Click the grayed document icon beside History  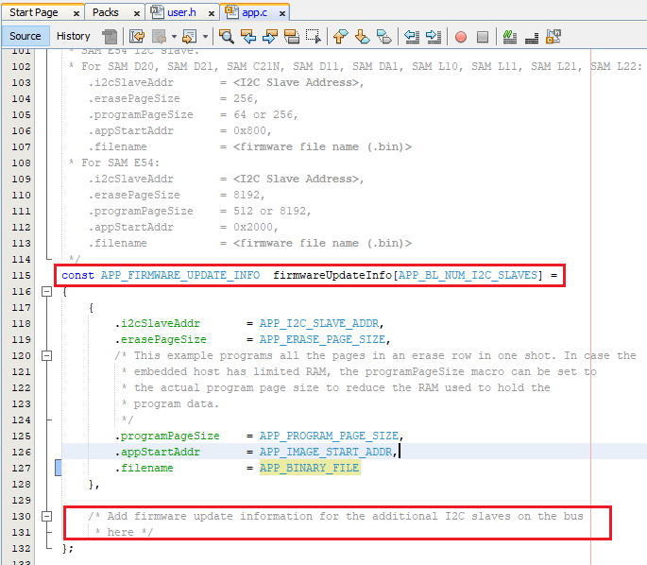(x=110, y=36)
